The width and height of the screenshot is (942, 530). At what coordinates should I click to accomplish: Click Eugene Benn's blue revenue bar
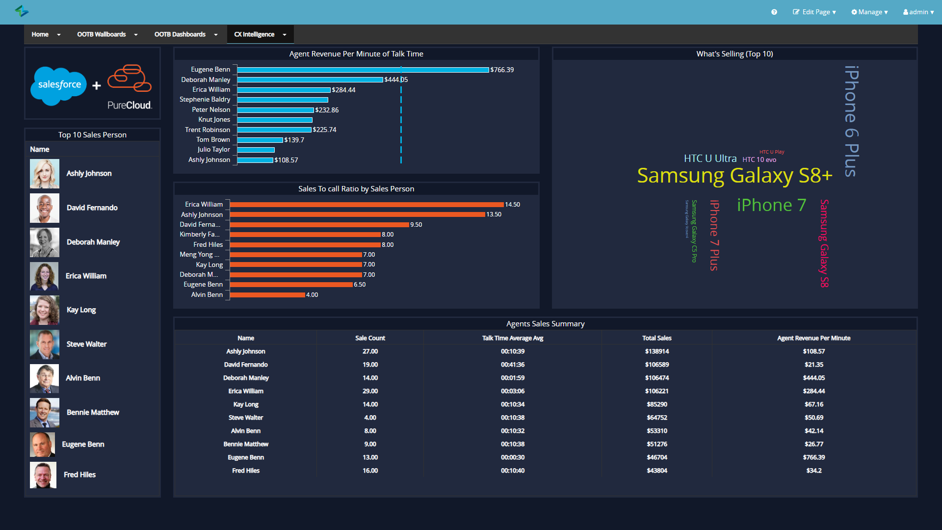click(x=363, y=70)
